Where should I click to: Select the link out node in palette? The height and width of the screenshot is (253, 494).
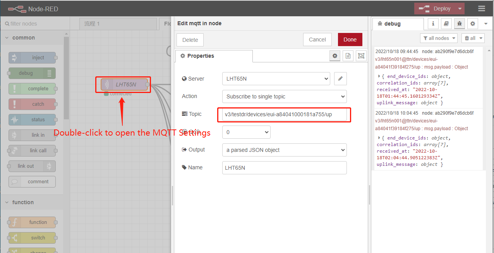click(x=32, y=166)
